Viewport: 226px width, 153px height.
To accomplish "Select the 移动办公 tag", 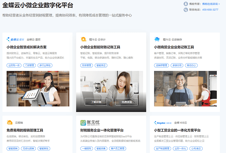I will click(x=191, y=65).
